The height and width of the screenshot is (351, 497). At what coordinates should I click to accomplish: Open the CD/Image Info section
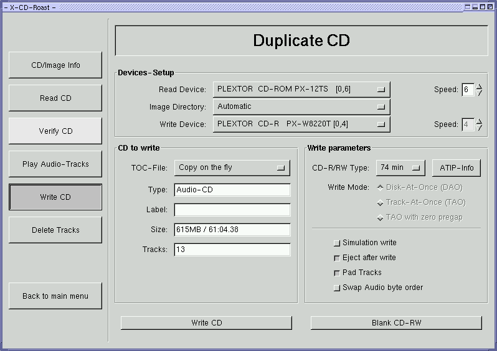(55, 65)
